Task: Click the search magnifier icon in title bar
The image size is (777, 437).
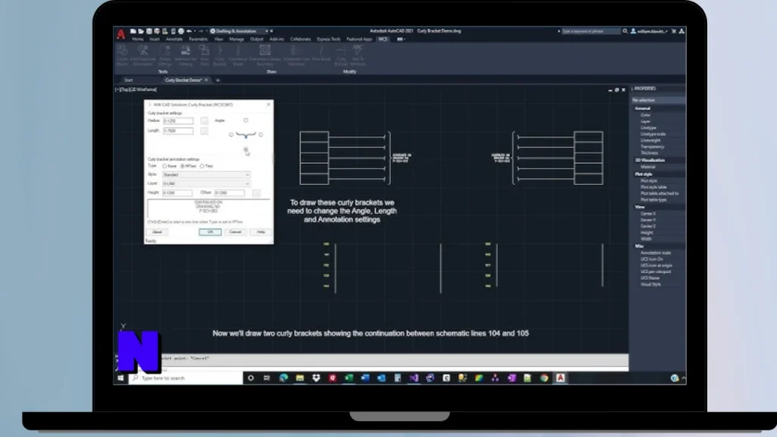Action: (625, 31)
